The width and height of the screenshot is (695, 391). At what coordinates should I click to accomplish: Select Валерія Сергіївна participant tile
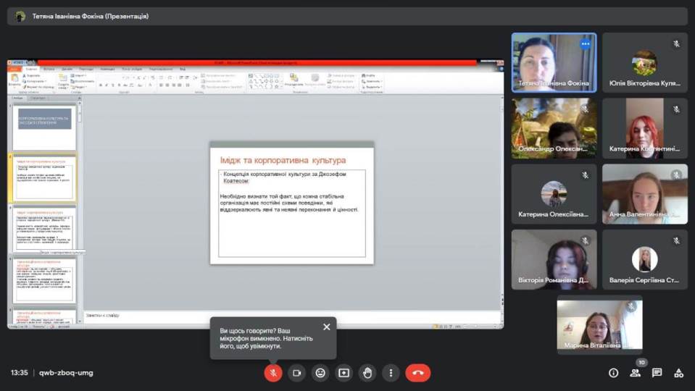click(x=644, y=259)
